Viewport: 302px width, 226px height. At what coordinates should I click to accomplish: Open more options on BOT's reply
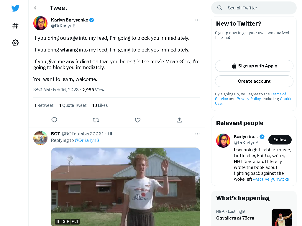tap(197, 134)
